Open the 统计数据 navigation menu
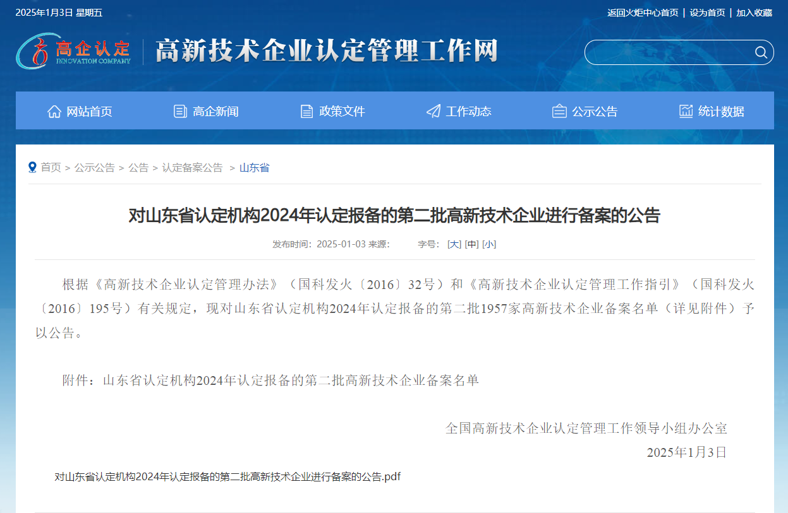The image size is (788, 513). [721, 112]
